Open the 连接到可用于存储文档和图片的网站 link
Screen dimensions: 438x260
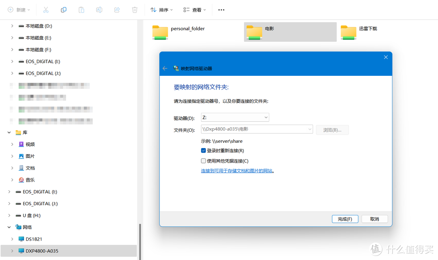tap(238, 170)
